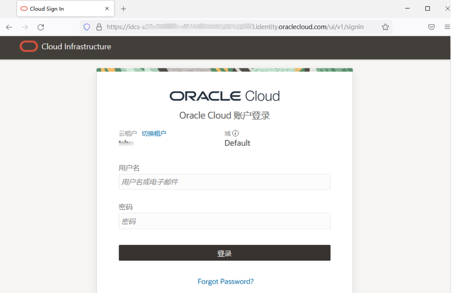Click the domain info icon beside 域
Viewport: 452px width, 293px height.
236,133
